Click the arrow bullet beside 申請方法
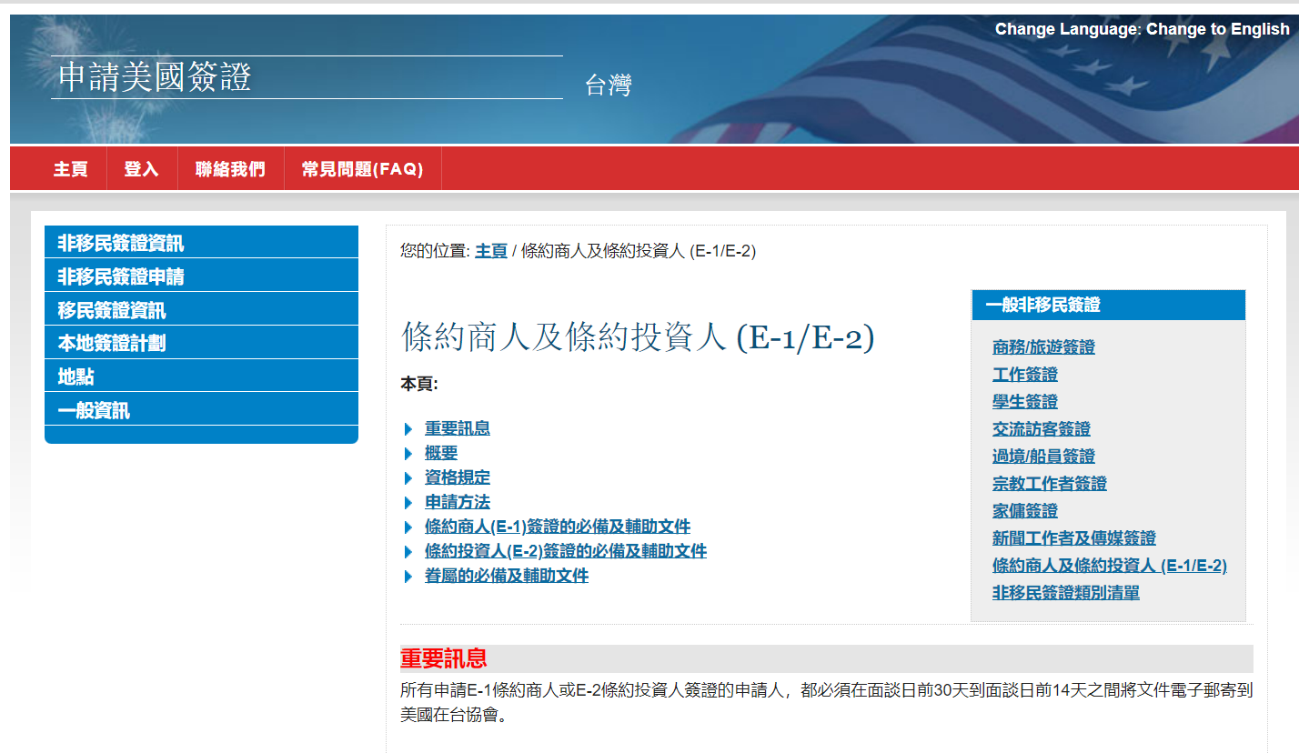1299x753 pixels. click(x=408, y=503)
